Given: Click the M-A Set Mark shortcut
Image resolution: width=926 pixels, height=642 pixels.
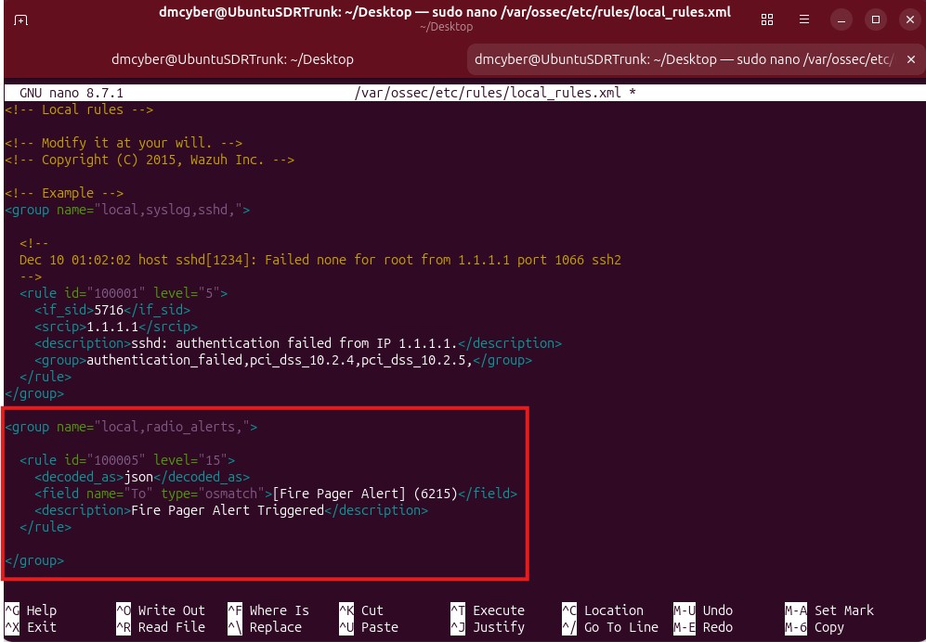Looking at the screenshot, I should tap(829, 610).
